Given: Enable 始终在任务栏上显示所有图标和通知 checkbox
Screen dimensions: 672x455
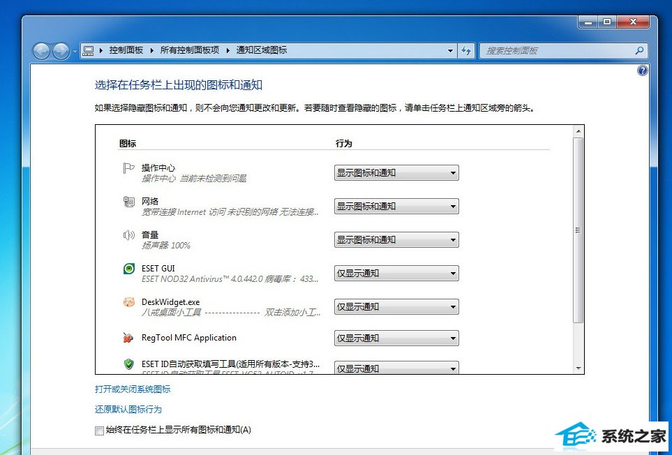Looking at the screenshot, I should (99, 430).
